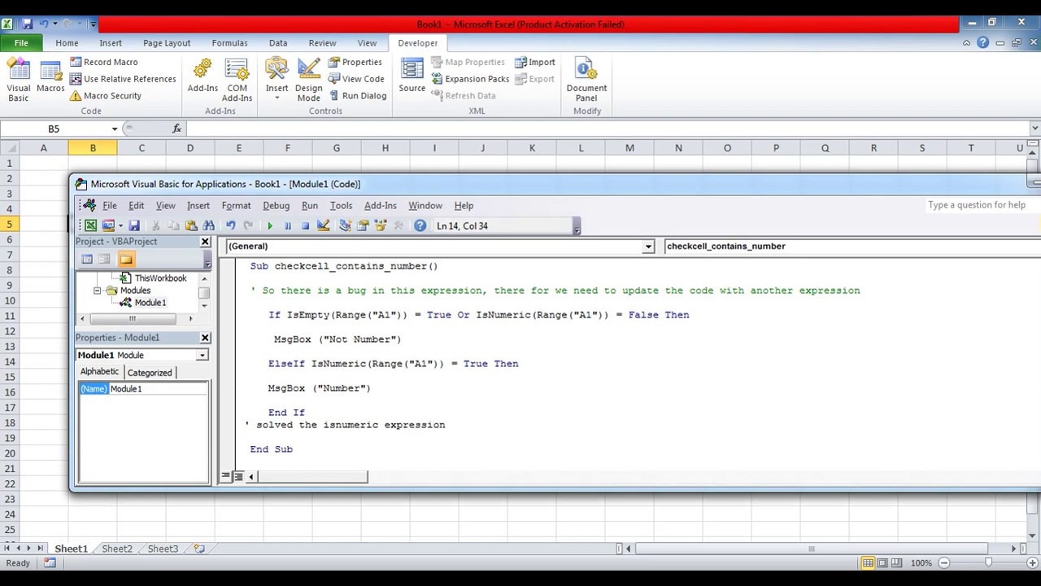Click View Code icon in Project panel
Image resolution: width=1041 pixels, height=586 pixels.
coord(87,259)
